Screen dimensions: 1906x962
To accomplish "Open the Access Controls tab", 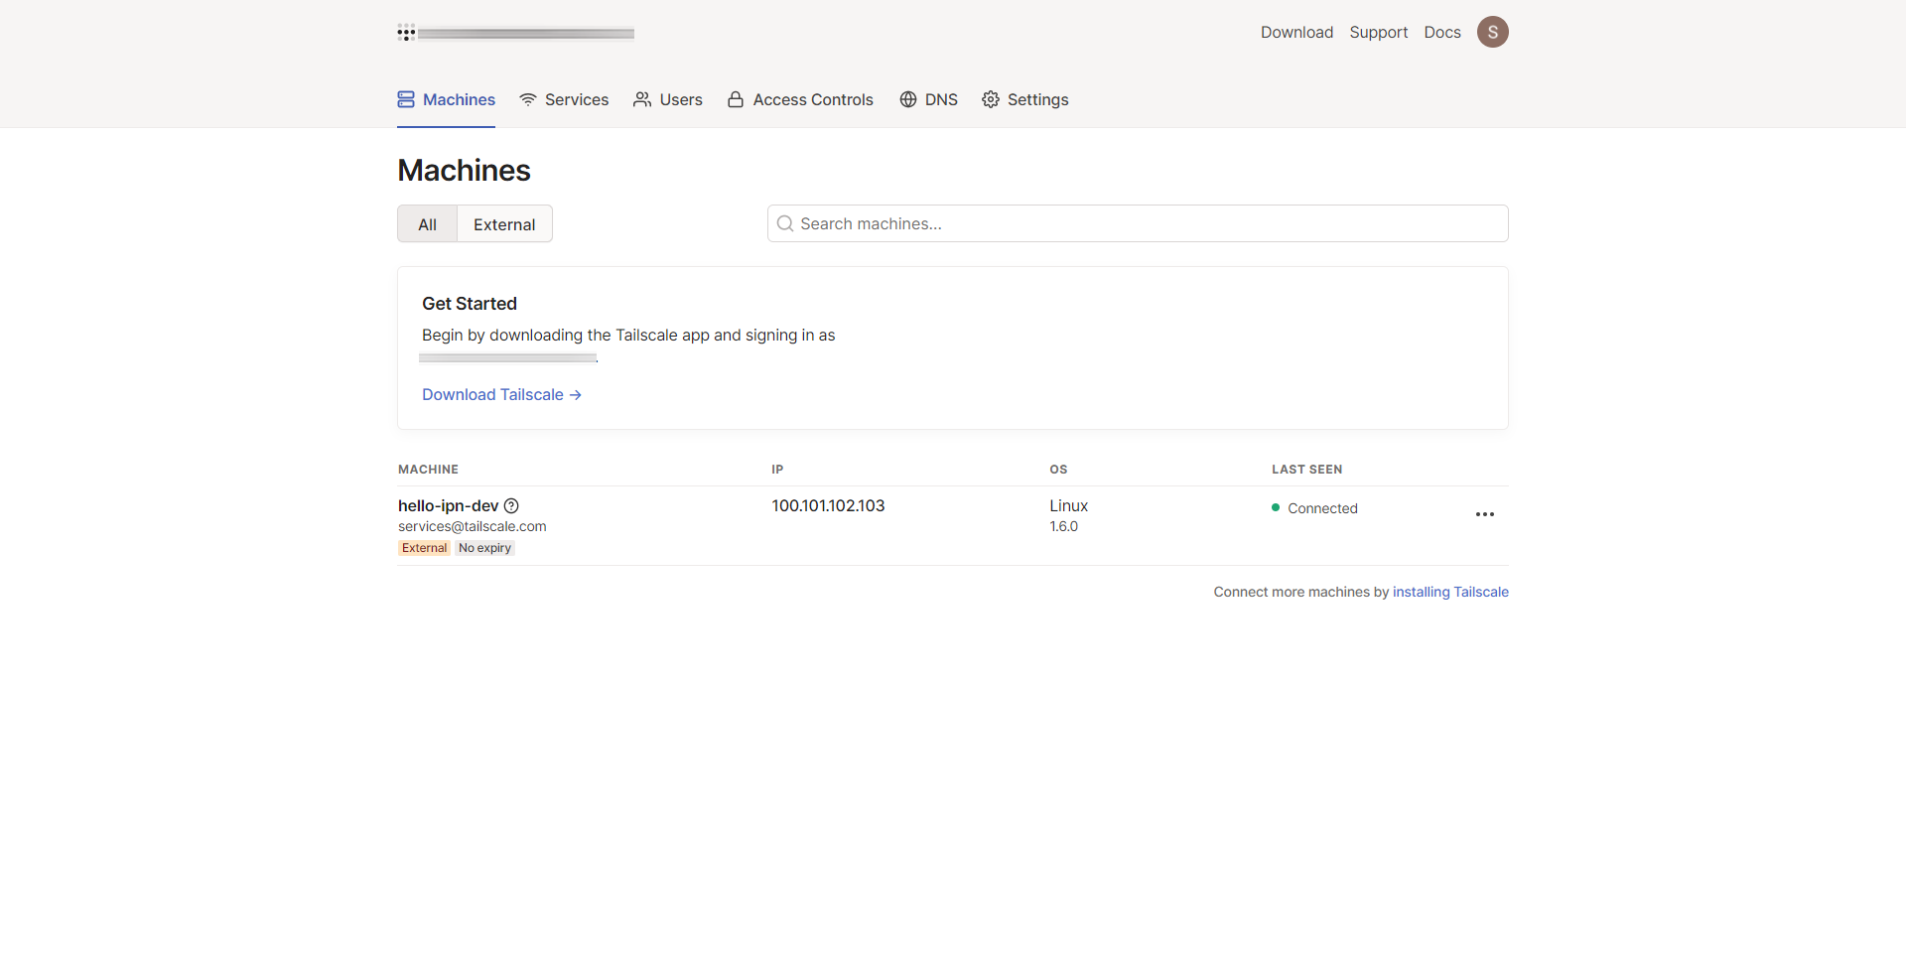I will [x=800, y=99].
